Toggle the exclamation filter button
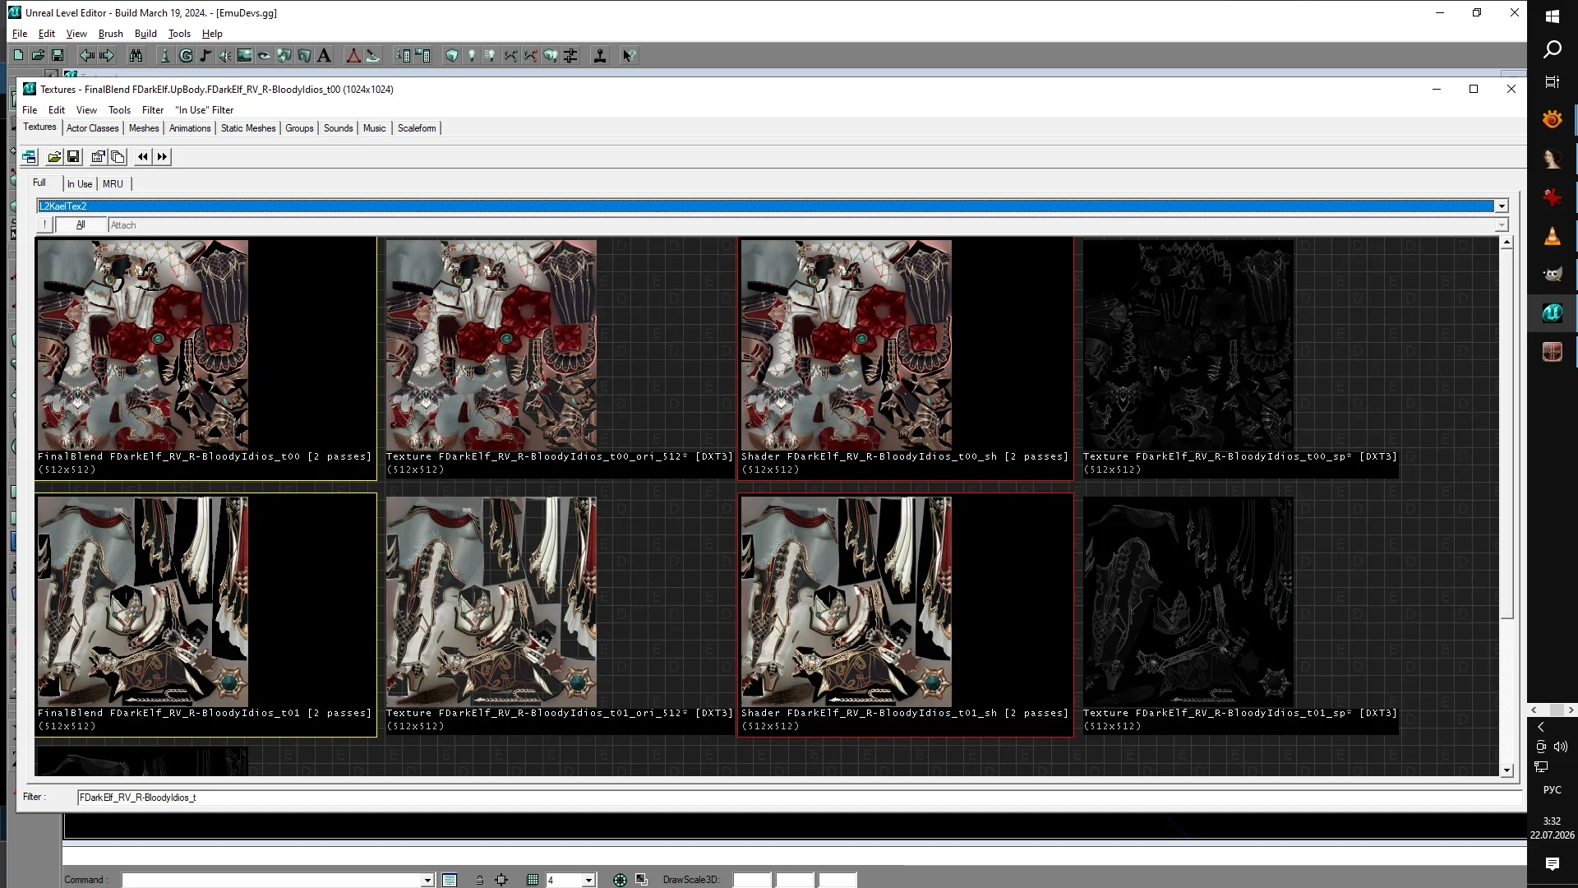The height and width of the screenshot is (888, 1578). (44, 224)
